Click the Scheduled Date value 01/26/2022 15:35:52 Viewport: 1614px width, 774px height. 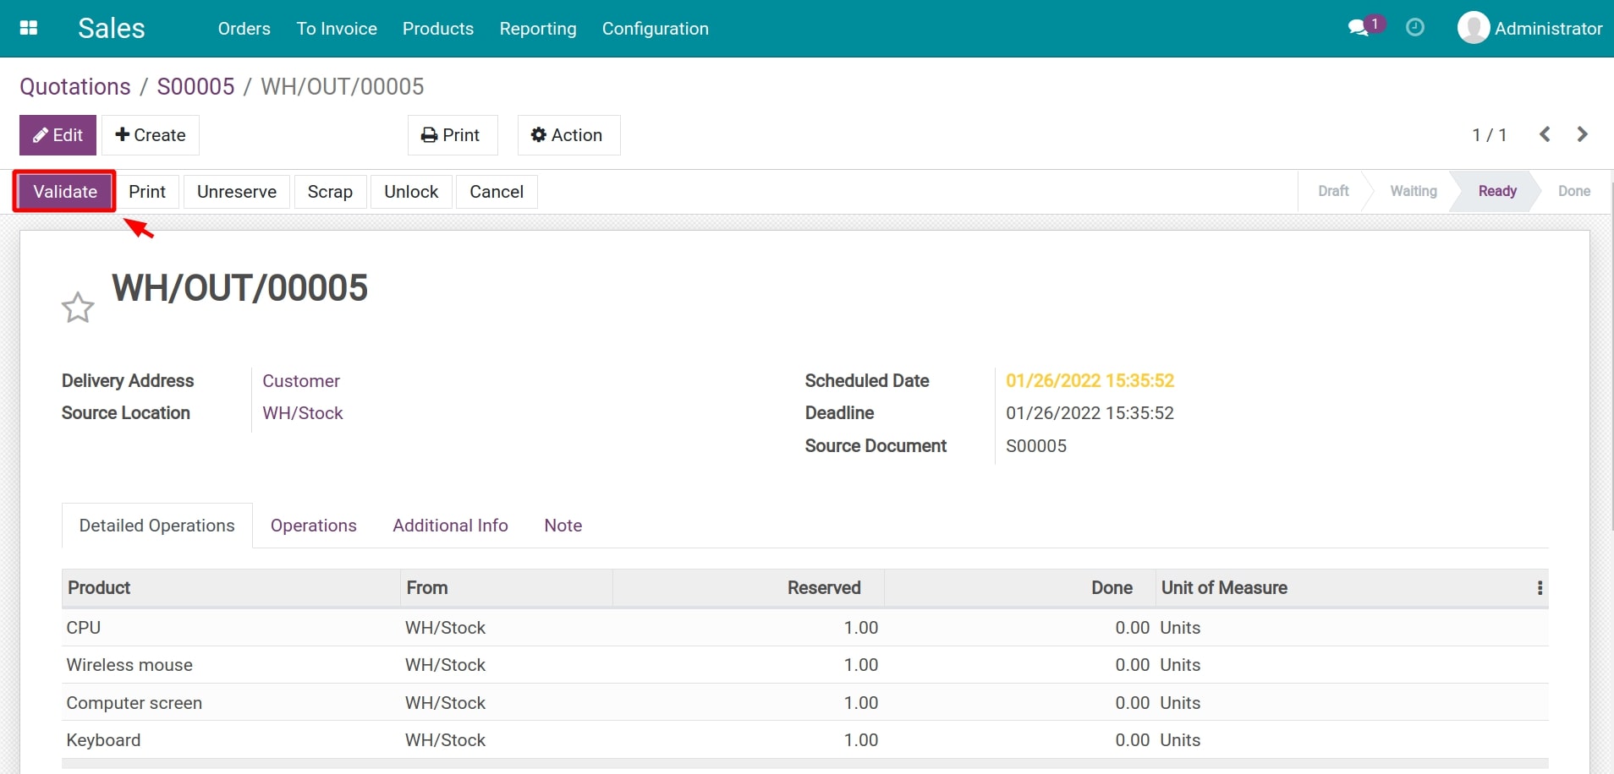coord(1090,381)
